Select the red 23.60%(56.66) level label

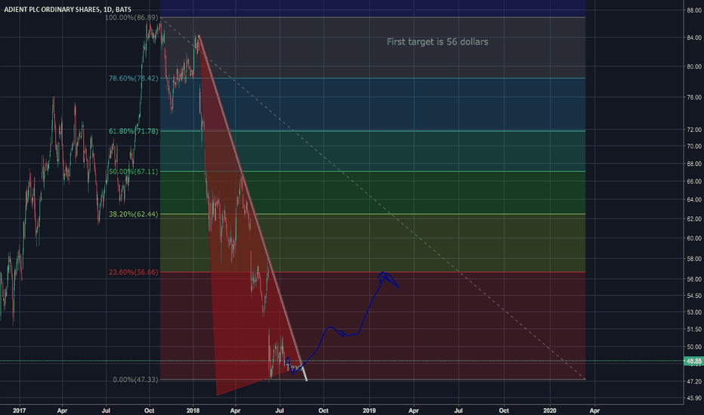[134, 272]
